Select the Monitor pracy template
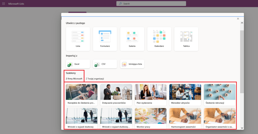The width and height of the screenshot is (258, 134). 150,119
